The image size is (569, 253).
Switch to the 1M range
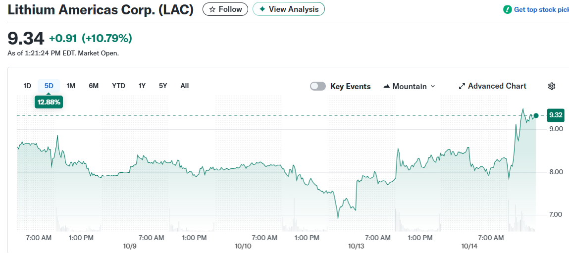[x=71, y=86]
